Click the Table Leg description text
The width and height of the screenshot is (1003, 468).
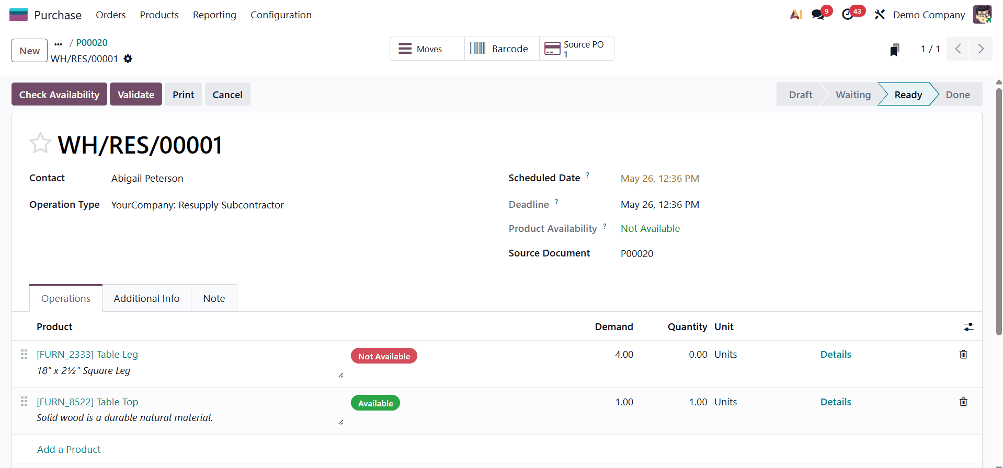point(84,370)
